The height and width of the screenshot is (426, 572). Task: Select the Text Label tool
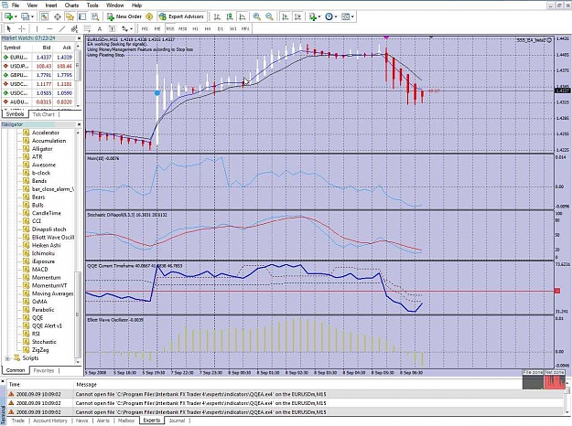click(112, 28)
